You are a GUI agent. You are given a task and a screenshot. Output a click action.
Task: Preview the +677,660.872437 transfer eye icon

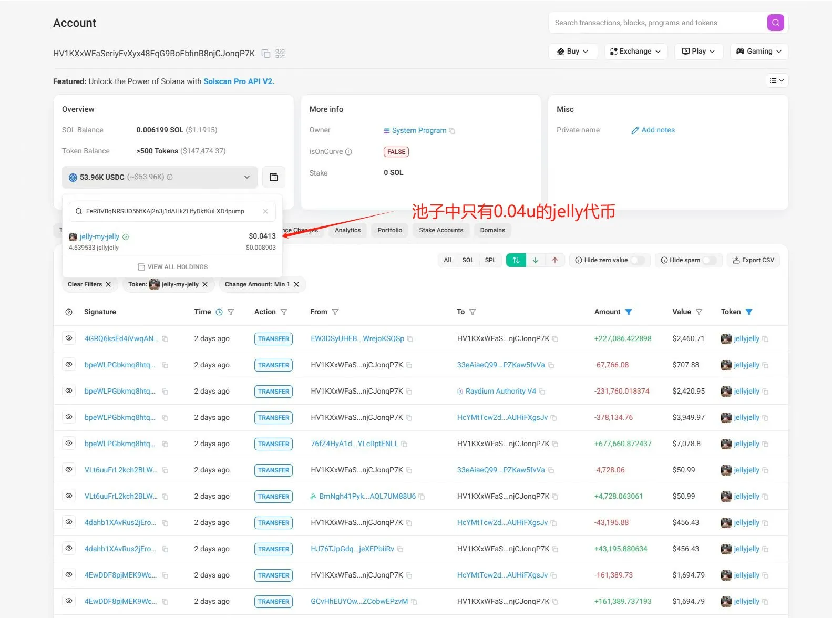(69, 444)
